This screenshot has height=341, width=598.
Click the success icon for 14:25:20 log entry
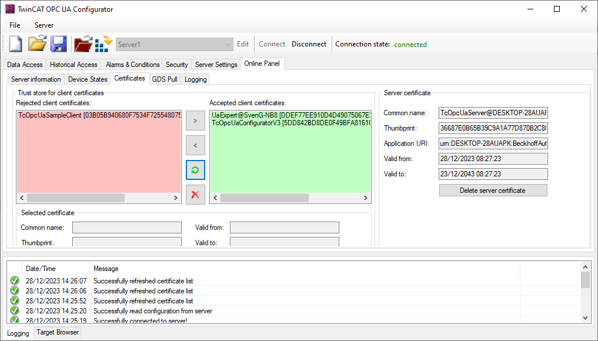coord(15,311)
